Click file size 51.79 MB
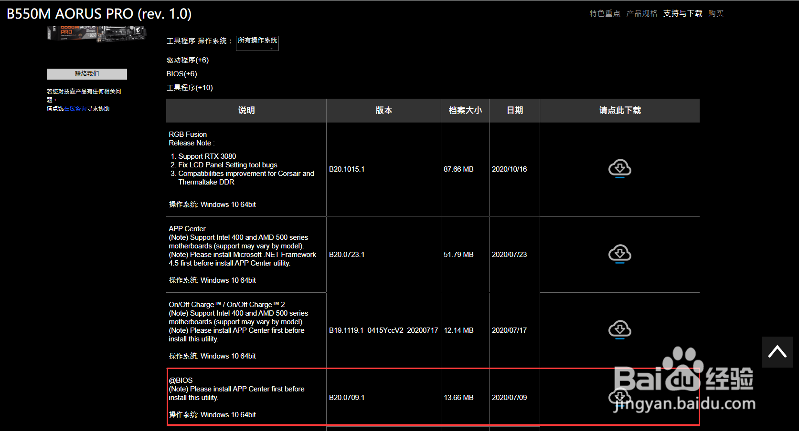This screenshot has width=799, height=431. point(458,255)
